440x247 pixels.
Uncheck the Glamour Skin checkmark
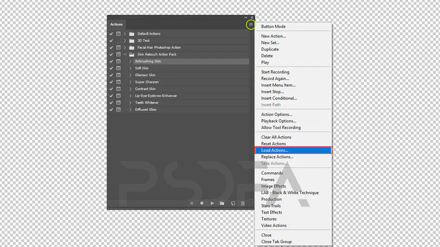click(x=111, y=75)
